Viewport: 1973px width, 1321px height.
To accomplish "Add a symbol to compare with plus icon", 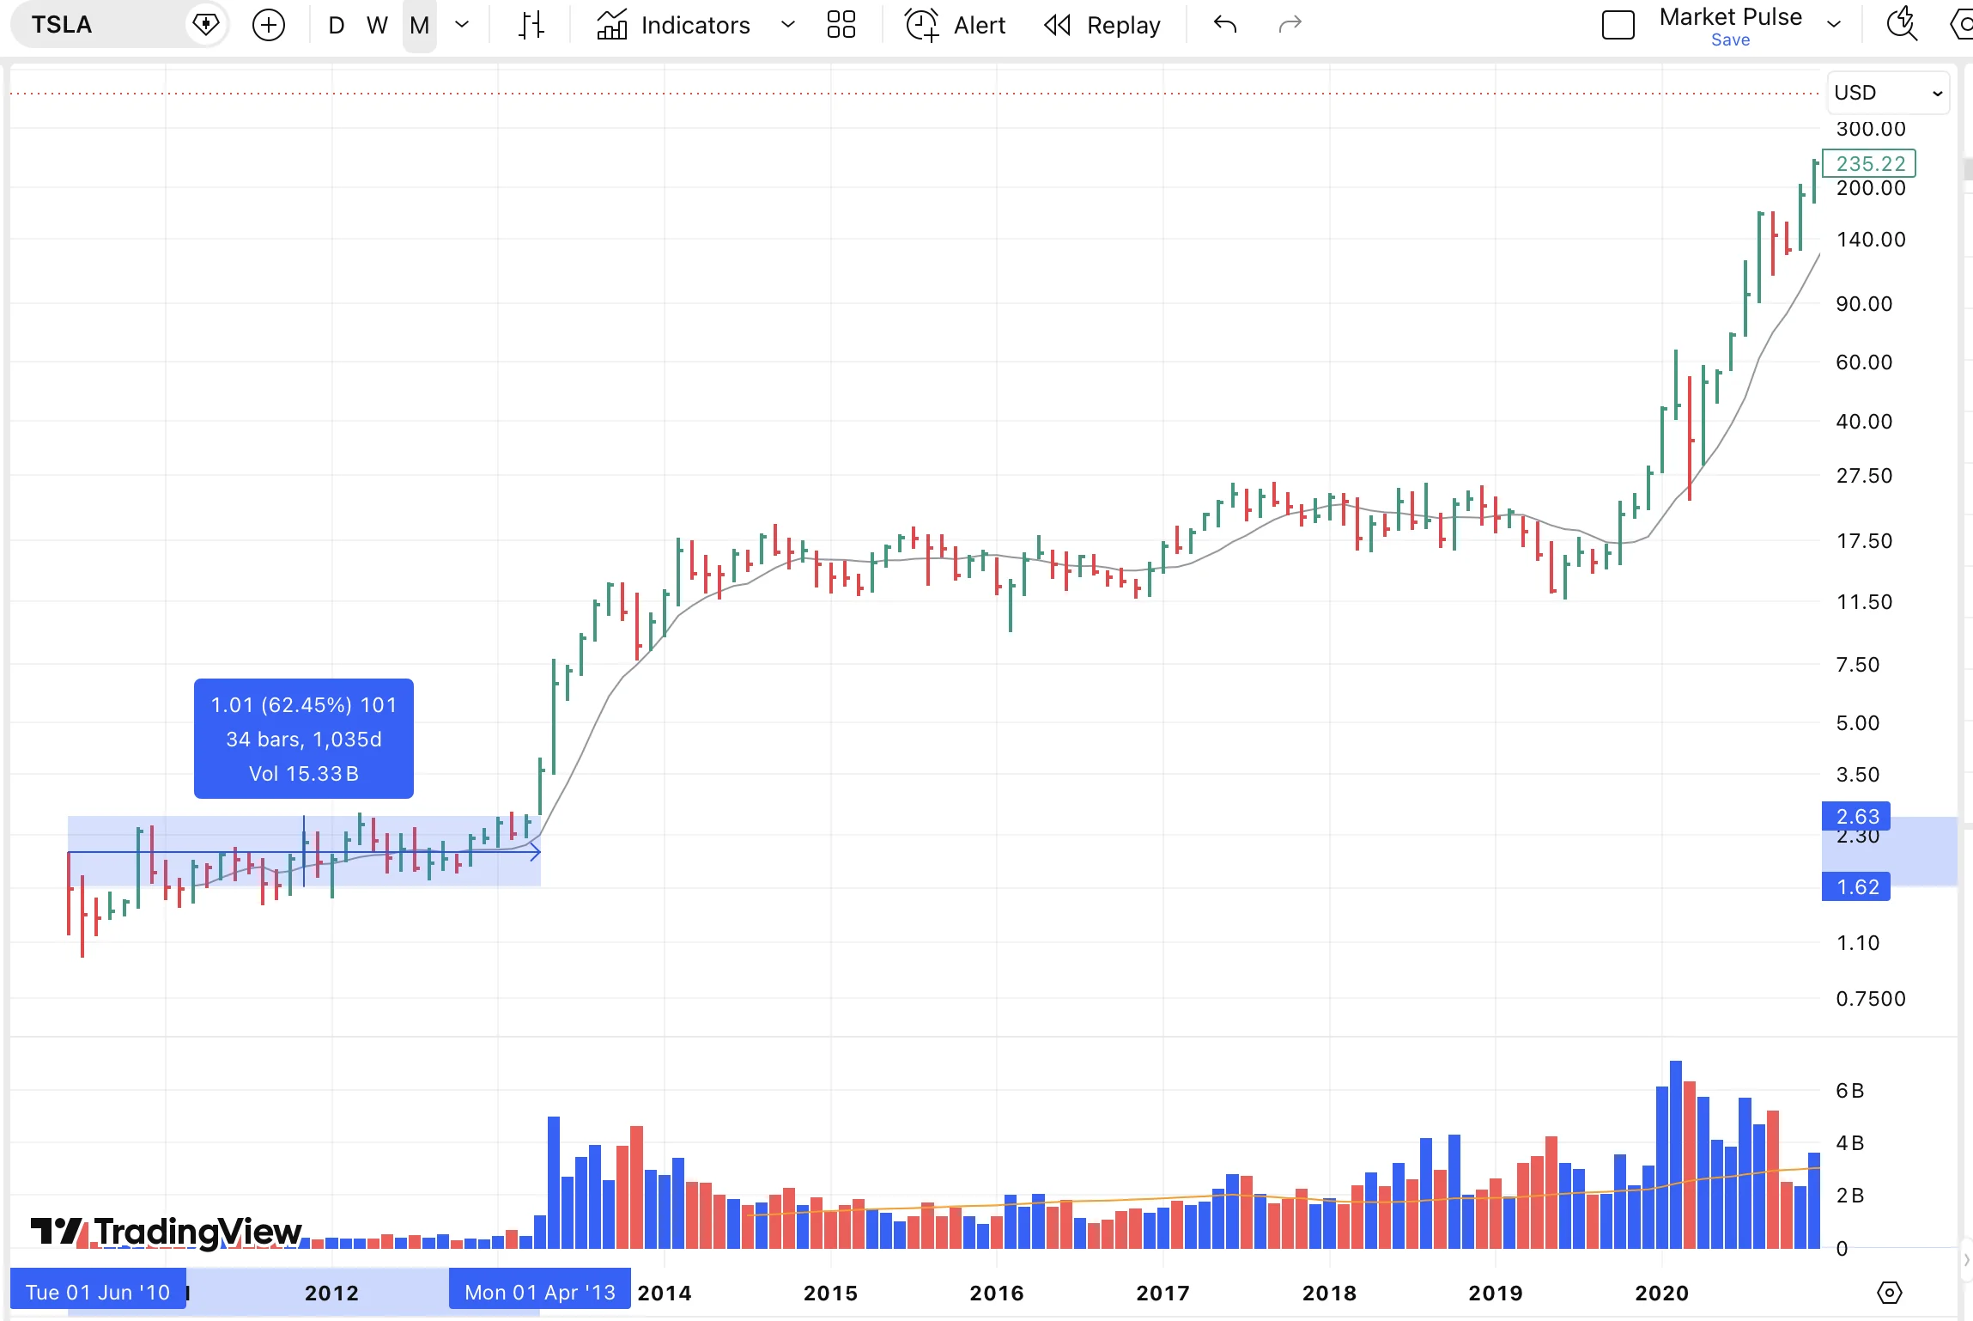I will coord(269,25).
